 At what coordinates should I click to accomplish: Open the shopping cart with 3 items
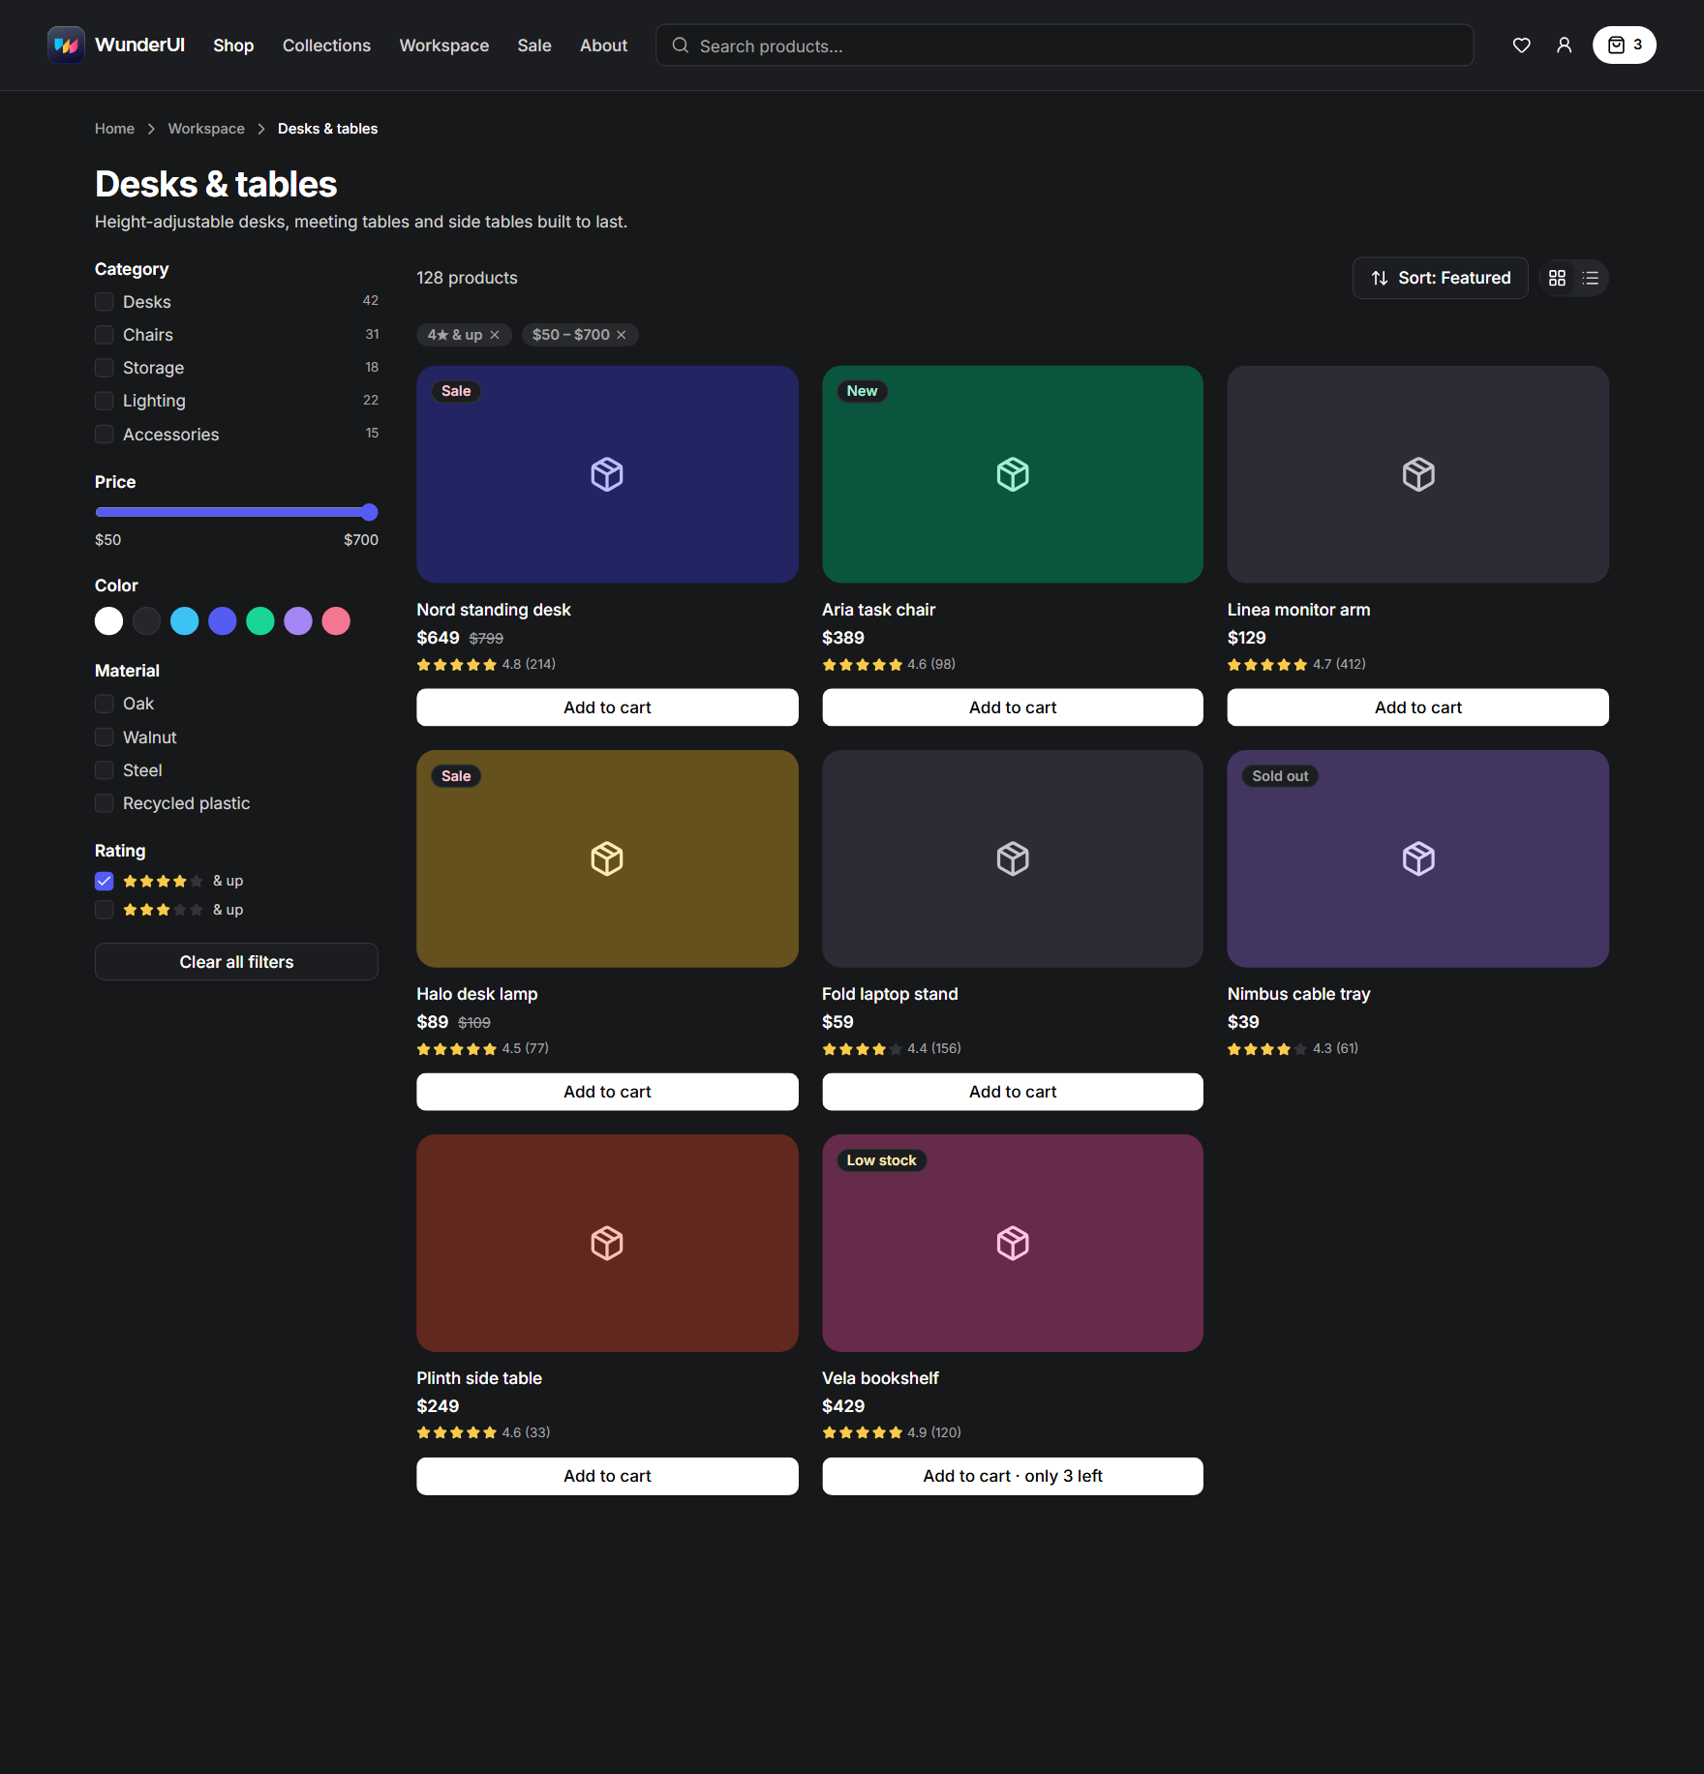1624,45
